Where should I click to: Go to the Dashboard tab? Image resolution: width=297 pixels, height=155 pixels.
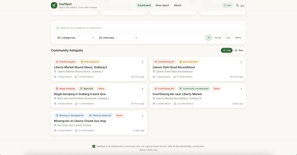click(x=144, y=5)
